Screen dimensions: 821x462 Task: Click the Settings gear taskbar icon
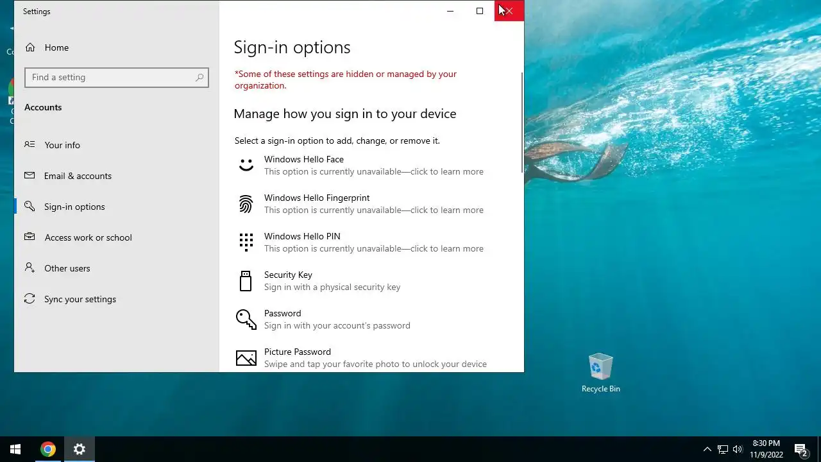pyautogui.click(x=80, y=449)
